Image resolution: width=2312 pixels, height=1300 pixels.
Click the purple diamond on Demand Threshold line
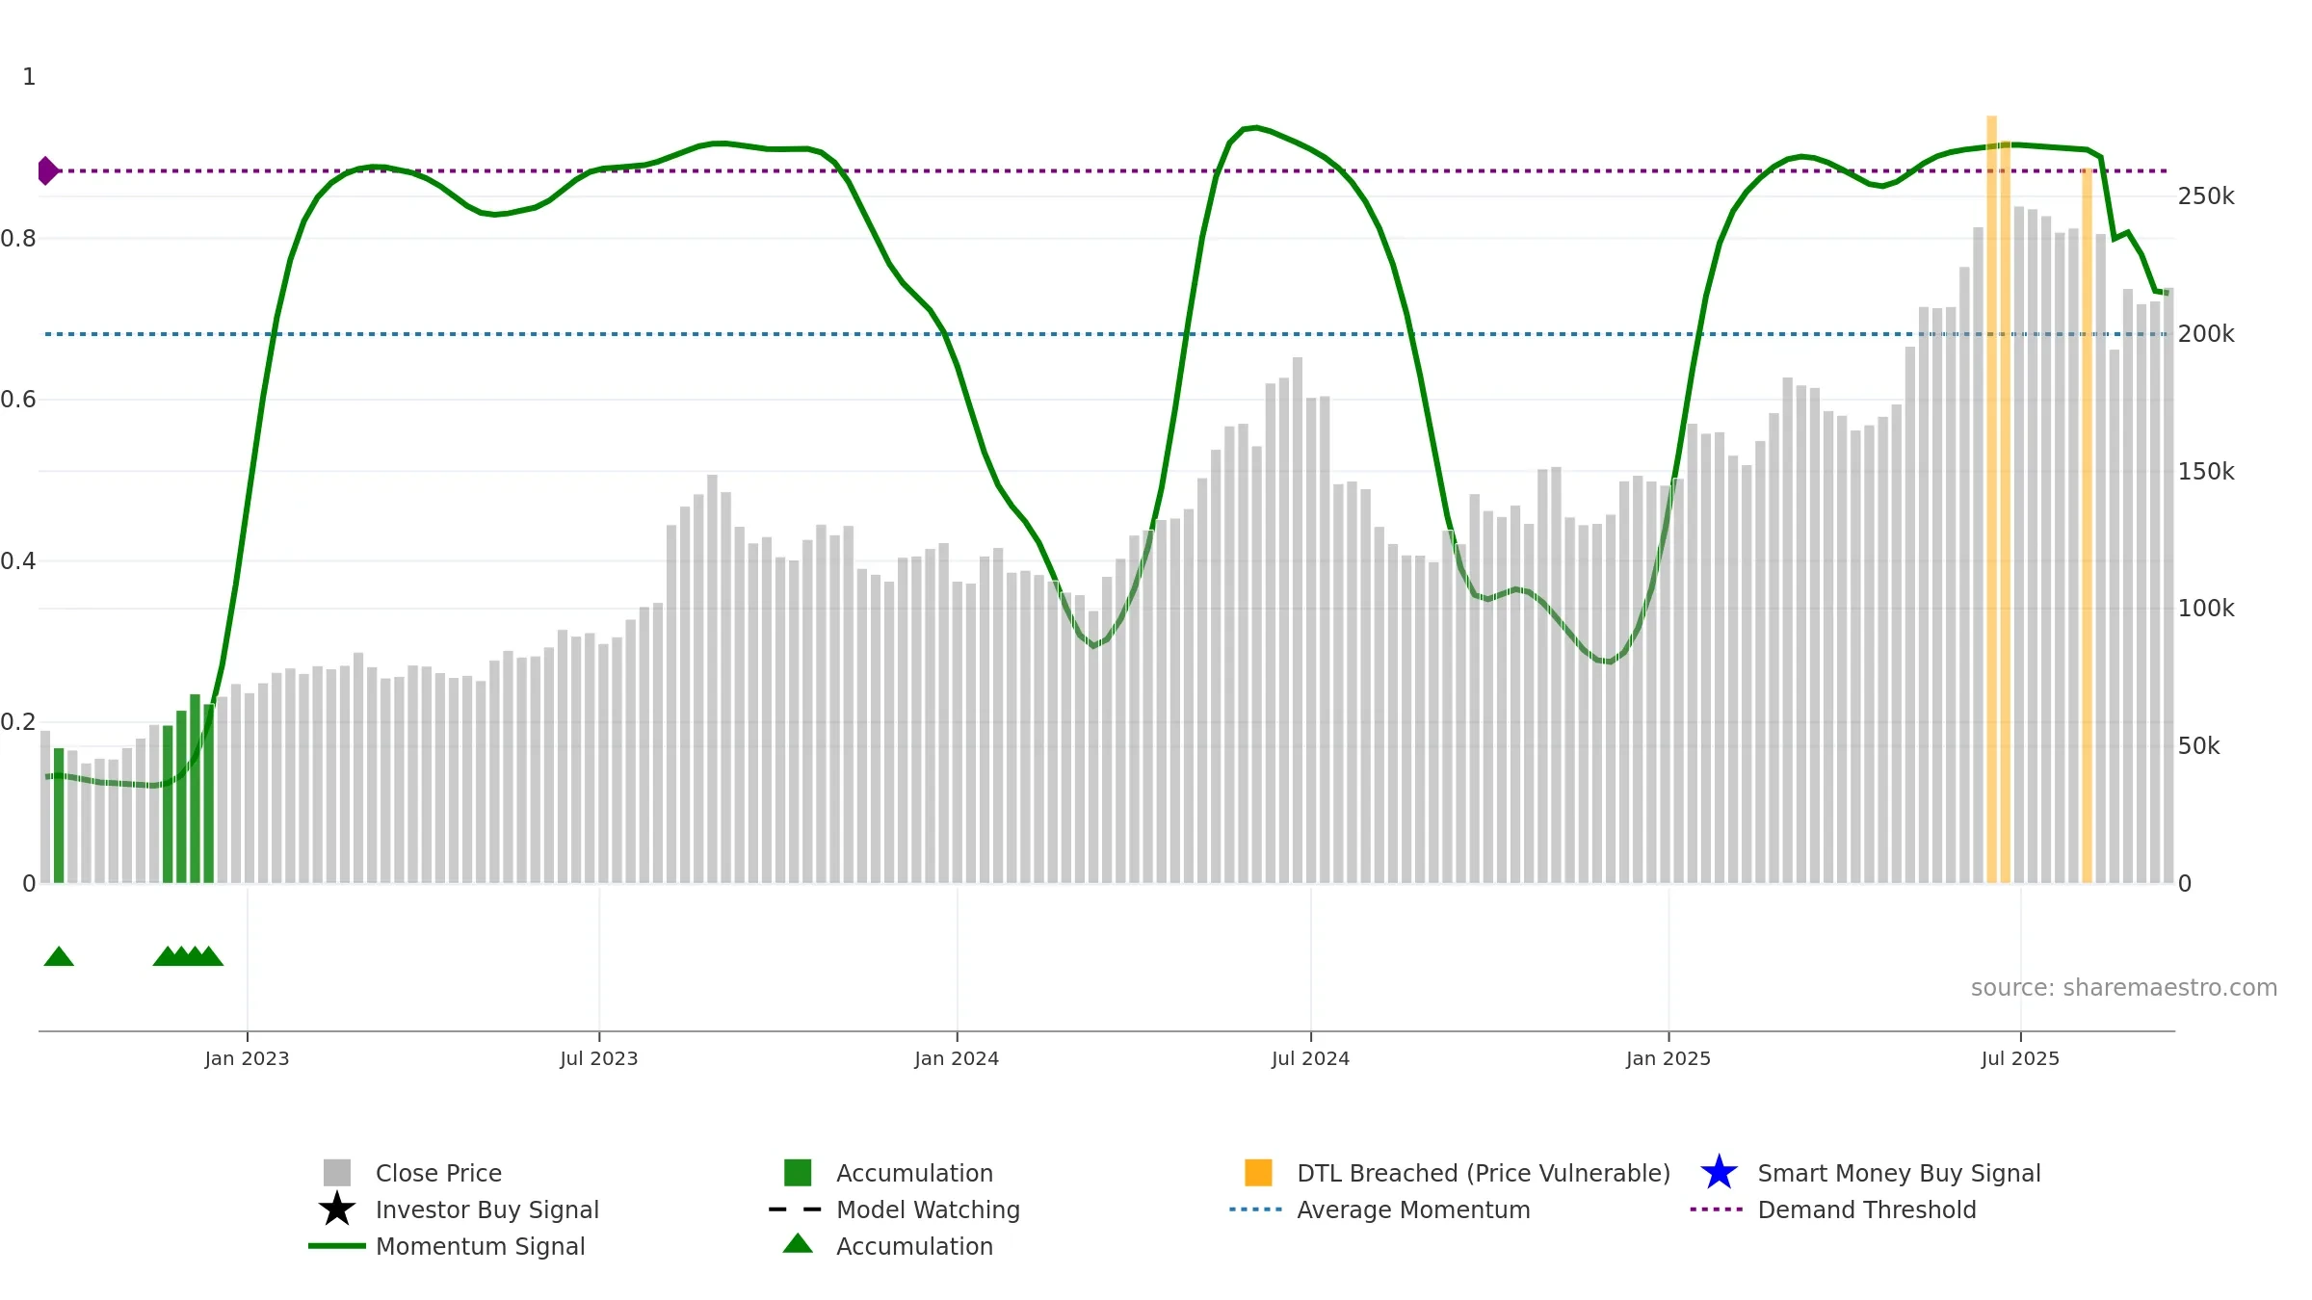tap(47, 170)
